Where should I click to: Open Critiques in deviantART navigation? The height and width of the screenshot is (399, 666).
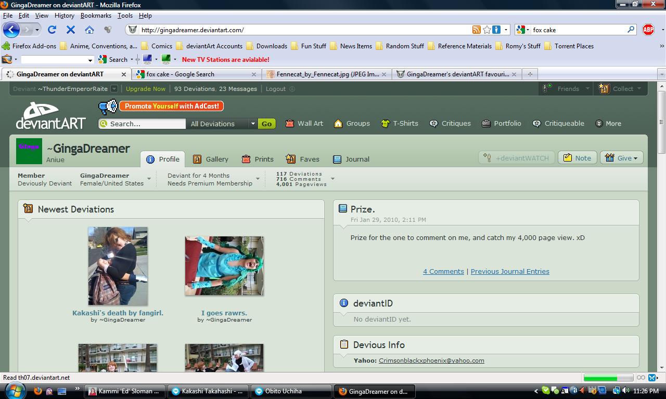click(x=450, y=123)
